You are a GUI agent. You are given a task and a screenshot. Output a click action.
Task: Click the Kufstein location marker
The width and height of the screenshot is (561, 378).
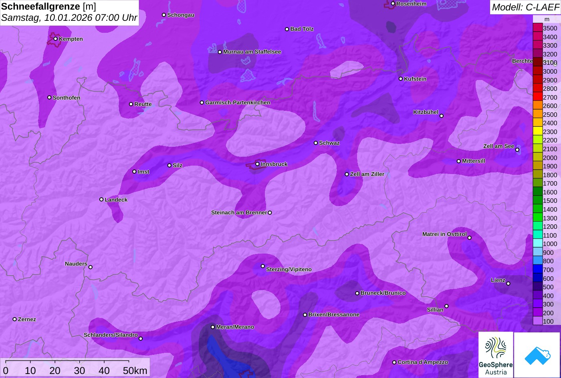click(x=401, y=79)
